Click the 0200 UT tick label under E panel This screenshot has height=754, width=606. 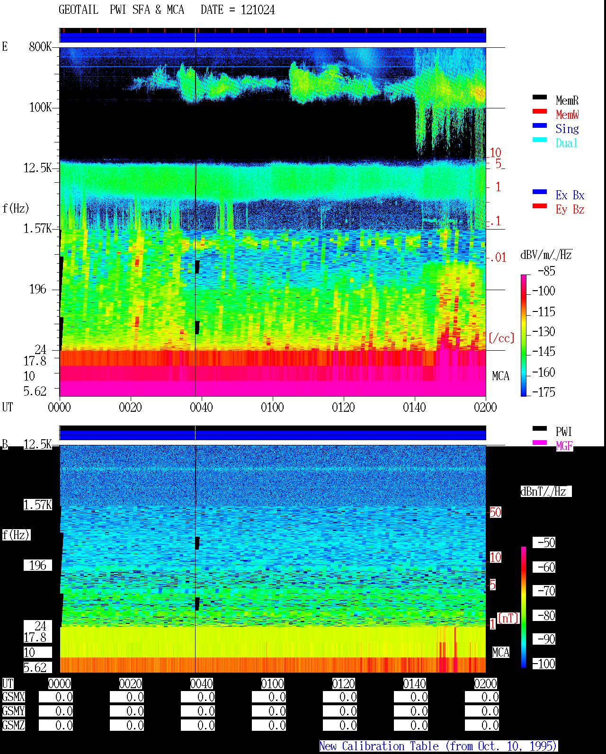[x=485, y=407]
